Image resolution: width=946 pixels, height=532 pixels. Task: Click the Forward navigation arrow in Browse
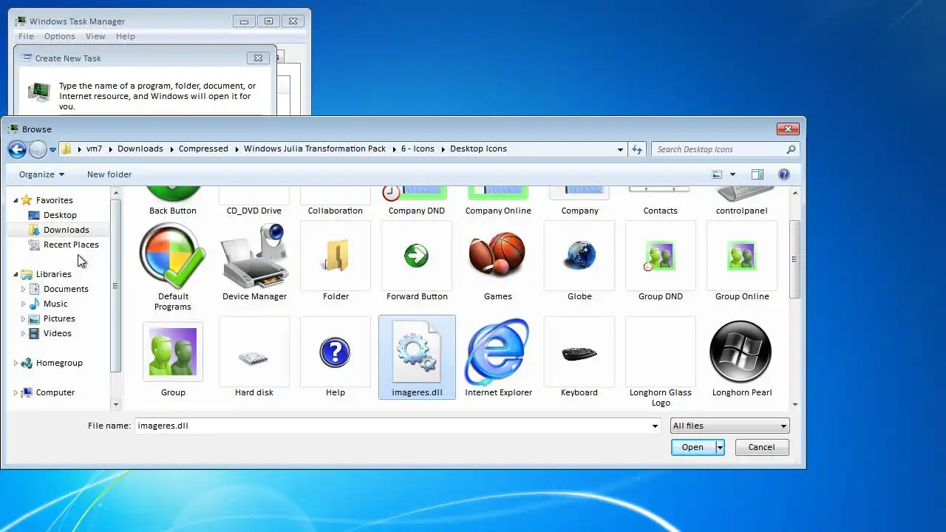38,149
